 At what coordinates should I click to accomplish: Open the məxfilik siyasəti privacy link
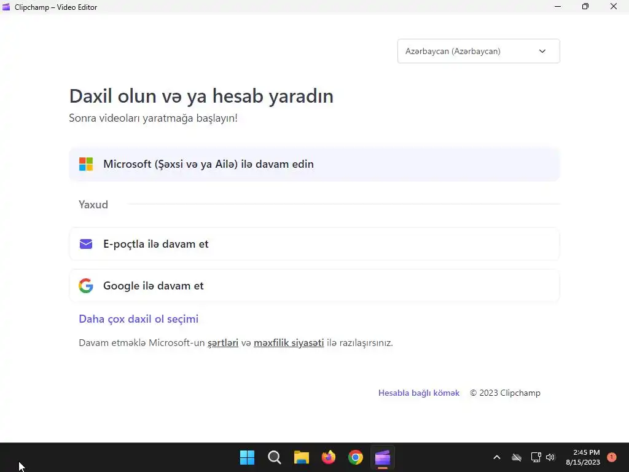click(x=289, y=343)
